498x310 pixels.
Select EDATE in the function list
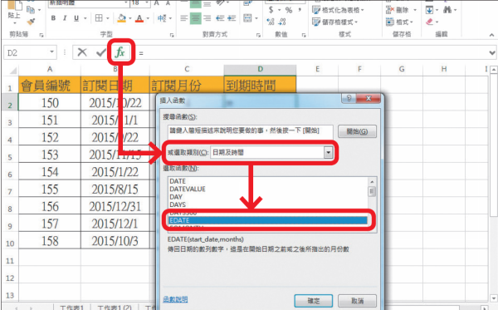(268, 220)
